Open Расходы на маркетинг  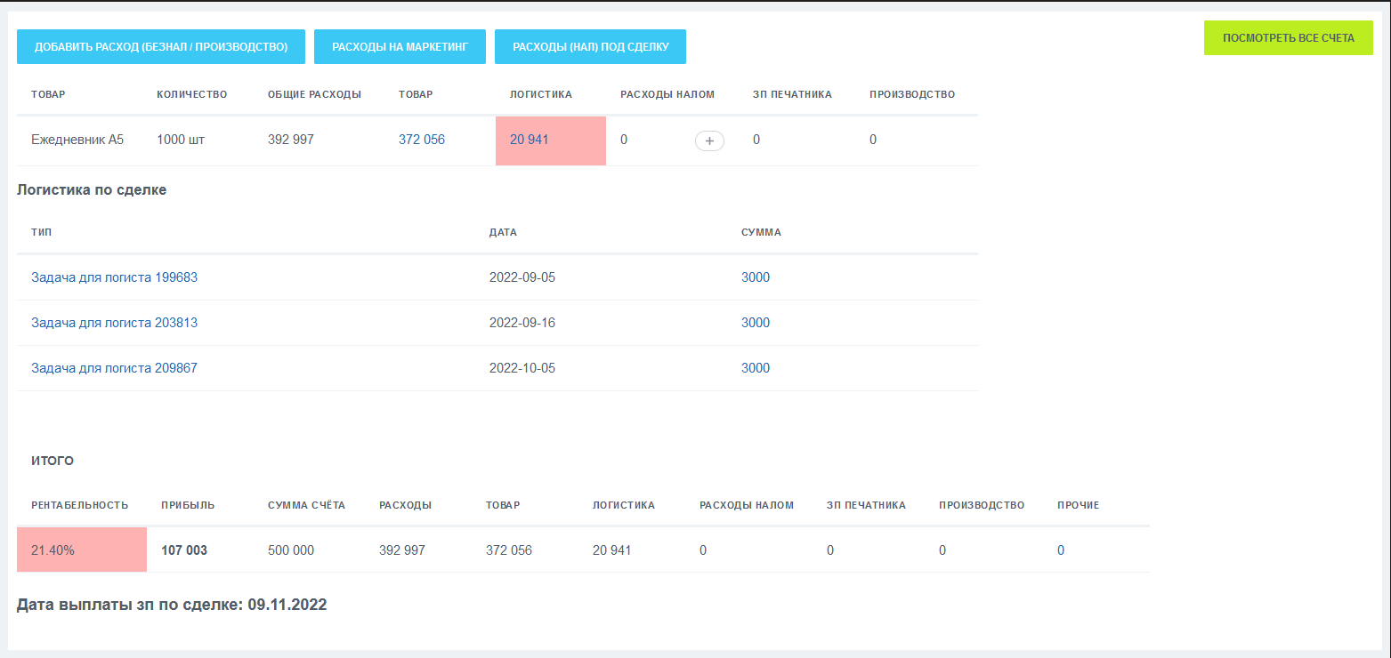(400, 47)
